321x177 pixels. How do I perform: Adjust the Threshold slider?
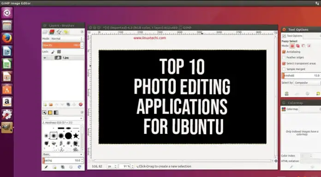(301, 75)
